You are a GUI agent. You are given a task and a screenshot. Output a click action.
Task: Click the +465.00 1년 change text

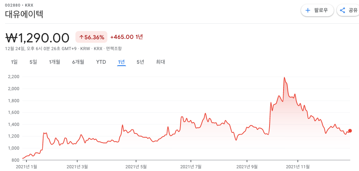(x=127, y=37)
